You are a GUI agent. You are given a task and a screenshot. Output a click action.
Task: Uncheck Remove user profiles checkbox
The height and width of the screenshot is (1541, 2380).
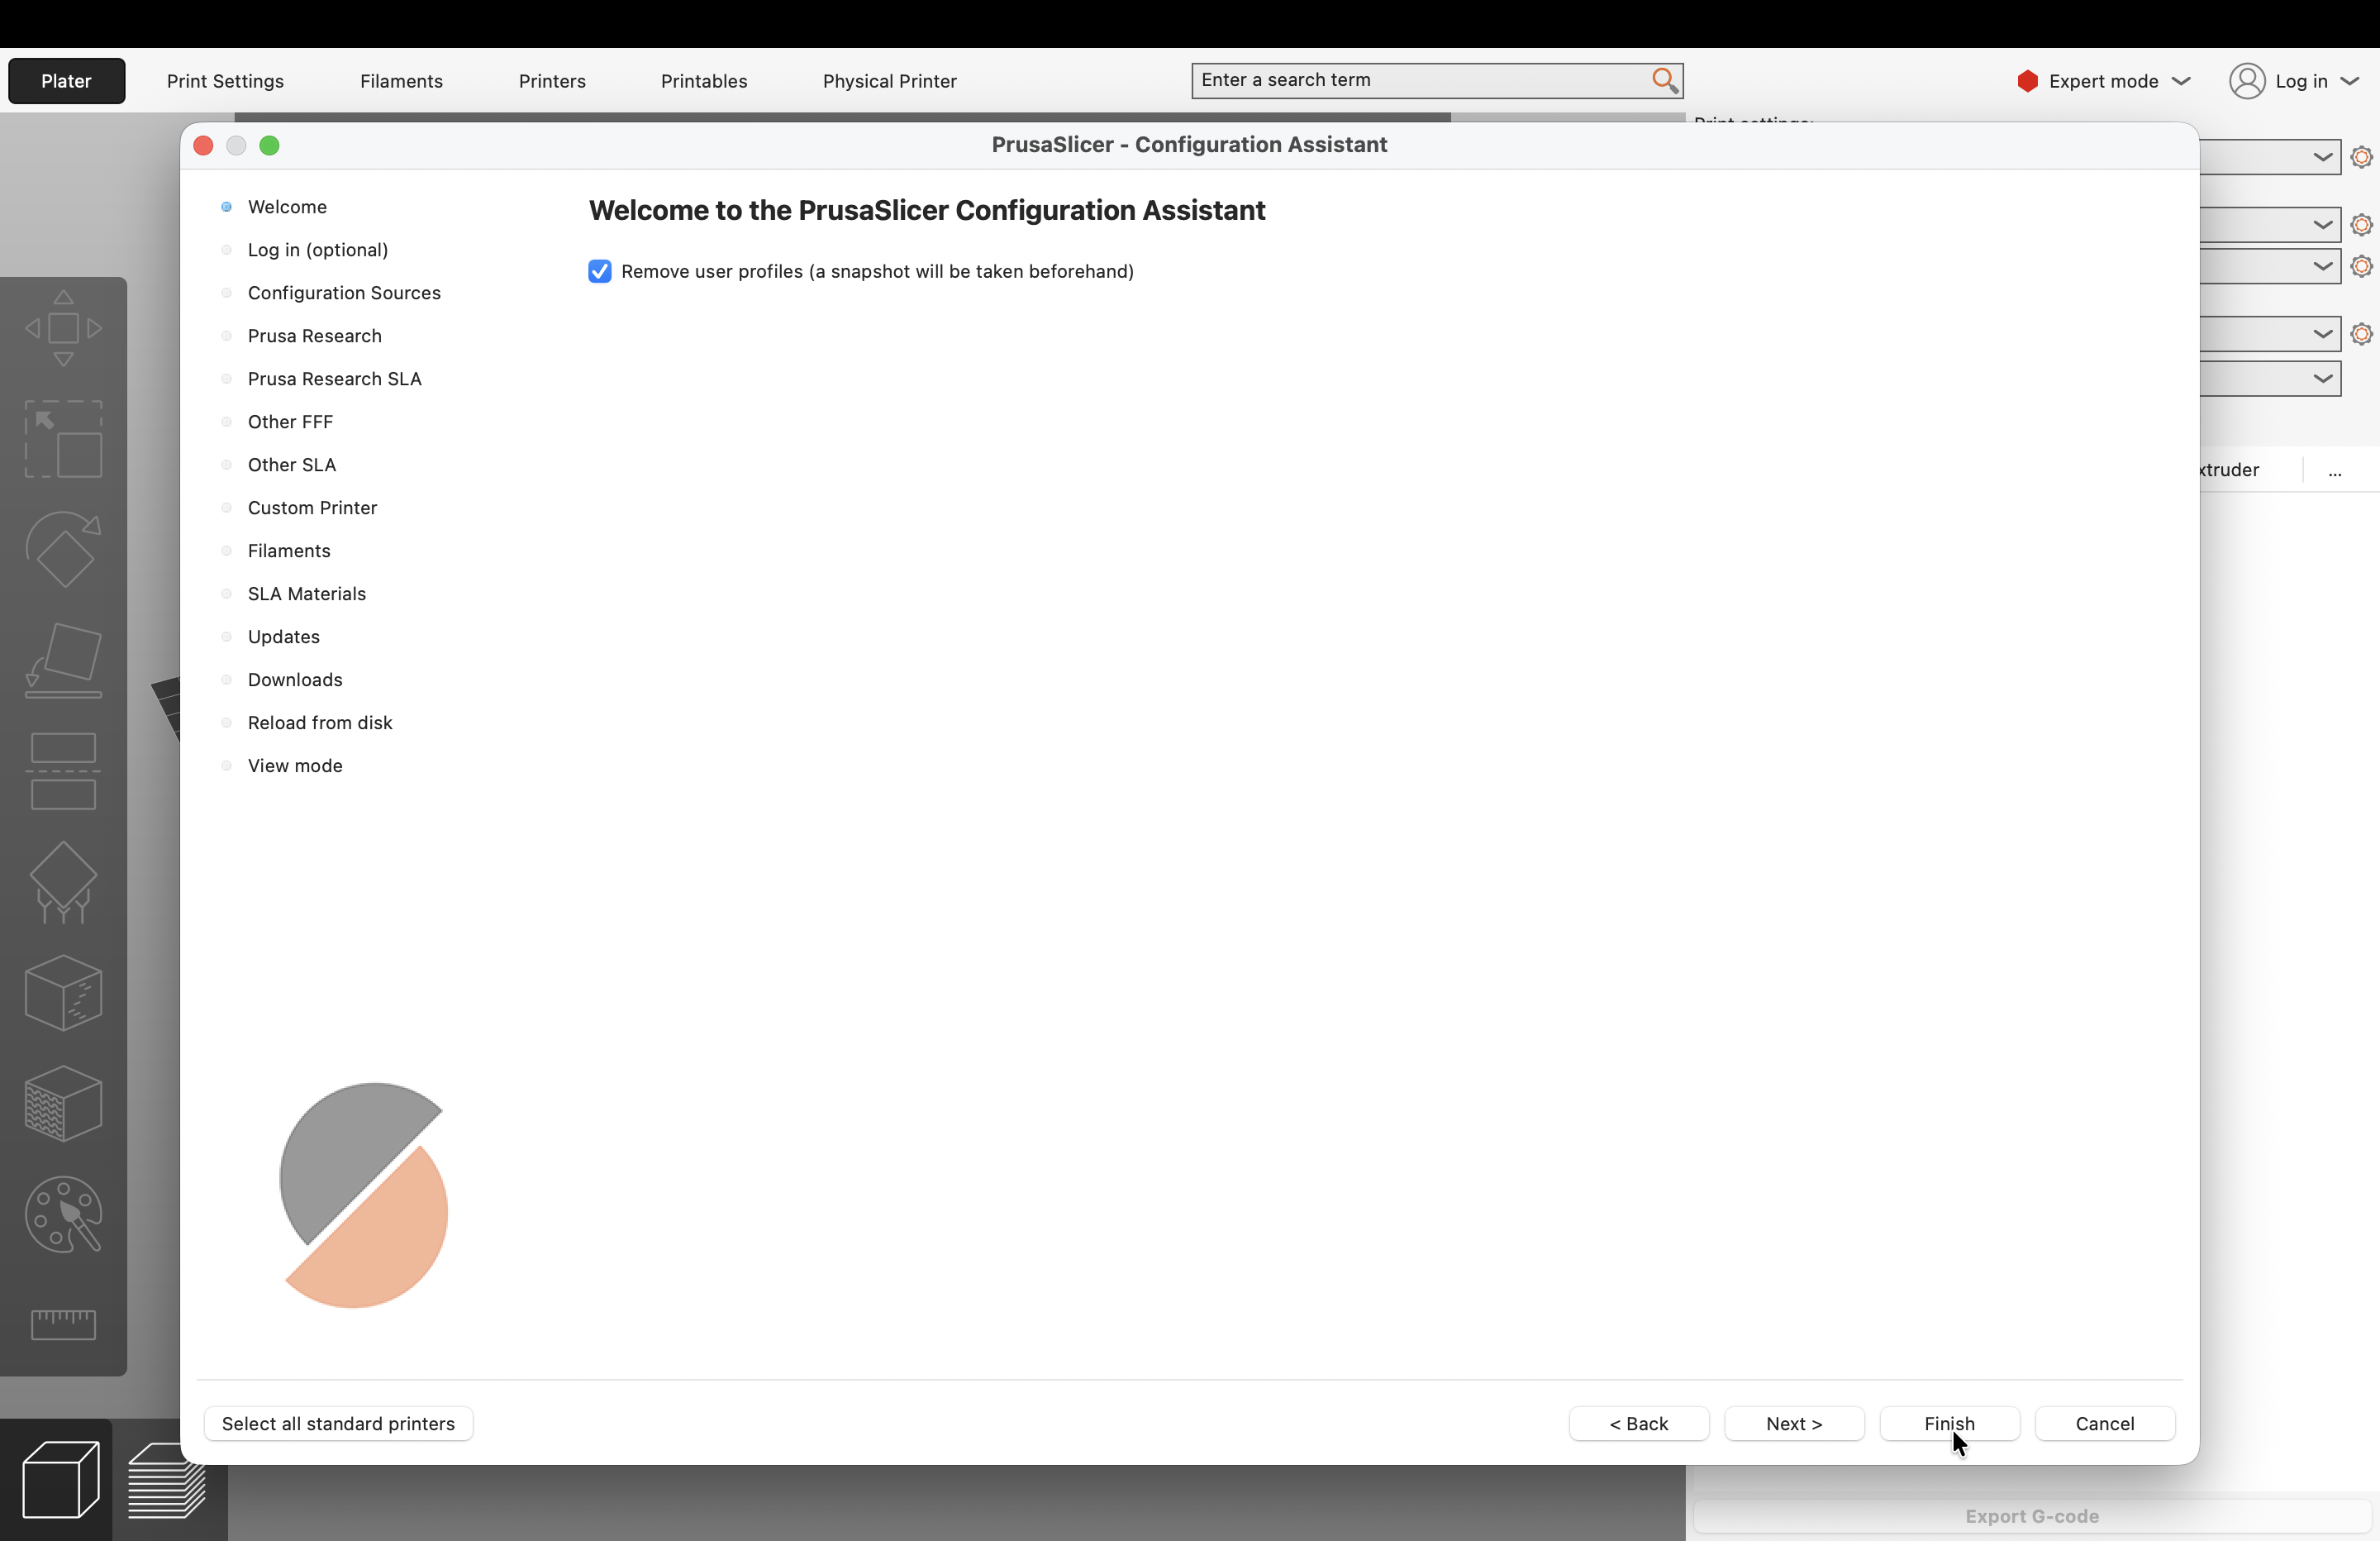[x=600, y=271]
